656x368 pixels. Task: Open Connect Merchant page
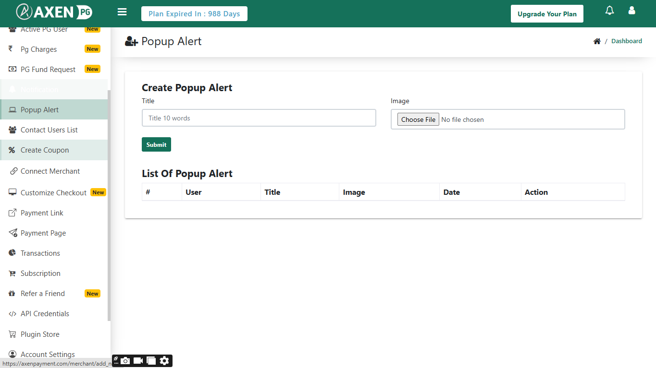(54, 171)
